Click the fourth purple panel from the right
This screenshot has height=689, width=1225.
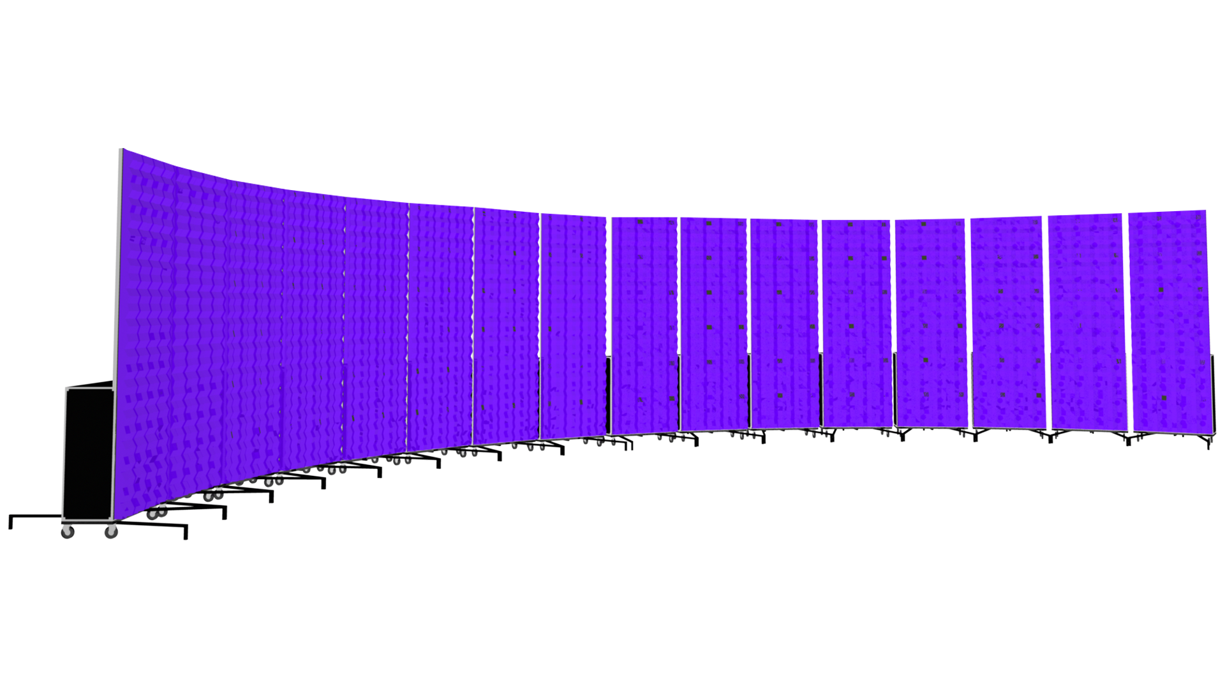click(x=932, y=287)
